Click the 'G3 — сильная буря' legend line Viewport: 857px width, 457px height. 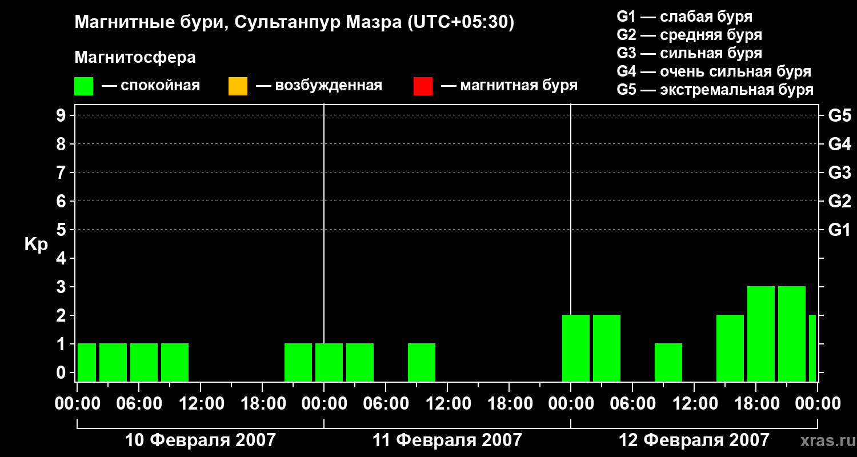pyautogui.click(x=690, y=53)
